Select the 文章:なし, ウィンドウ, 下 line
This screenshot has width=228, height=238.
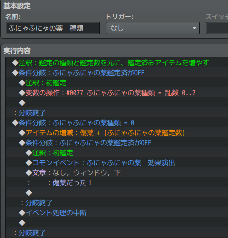click(x=117, y=173)
